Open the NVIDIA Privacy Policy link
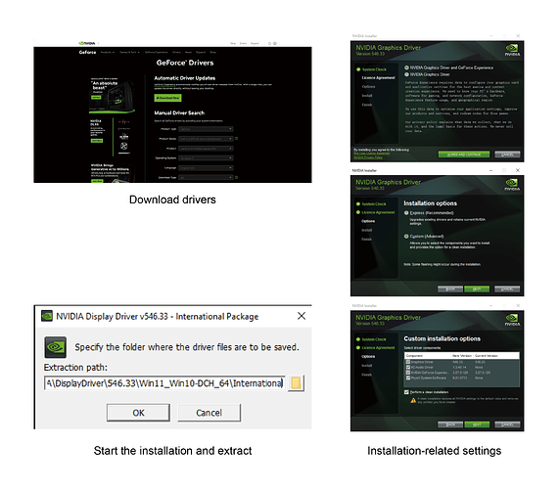The height and width of the screenshot is (489, 559). [368, 157]
